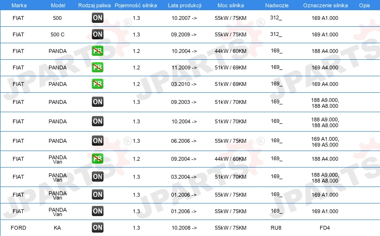This screenshot has height=236, width=380.
Task: Select the engine code cell FD4
Action: coord(325,228)
